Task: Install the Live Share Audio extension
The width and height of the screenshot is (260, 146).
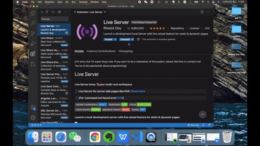Action: point(64,57)
